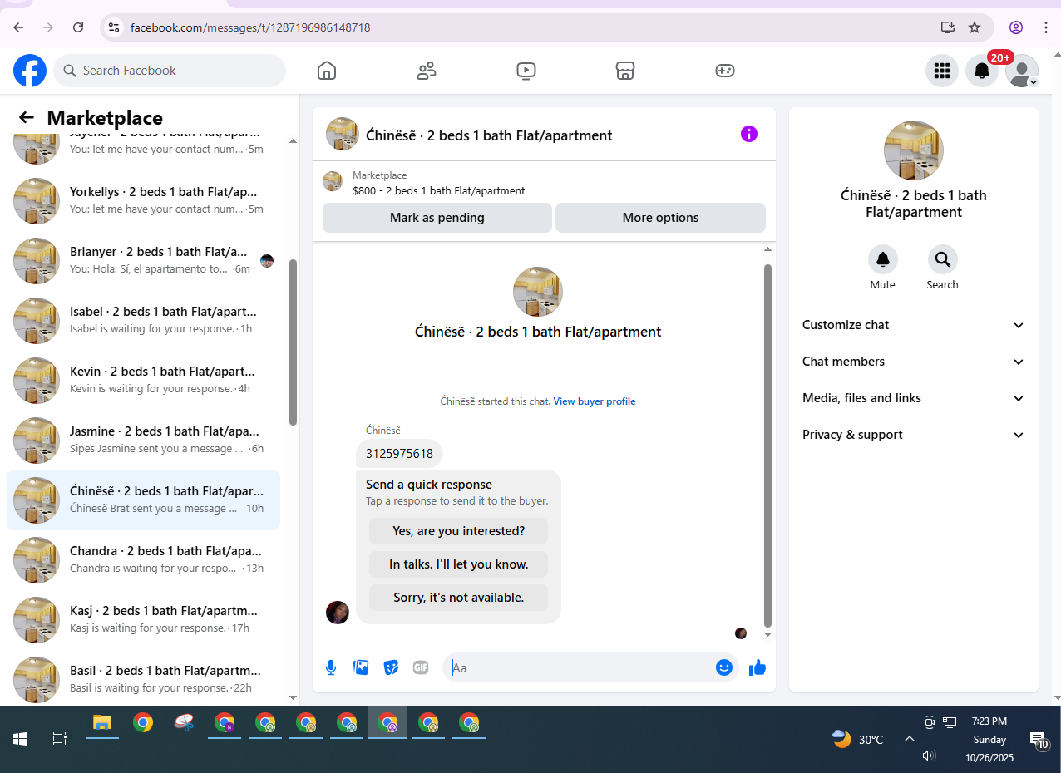Viewport: 1061px width, 773px height.
Task: Open the Kasj conversation
Action: click(x=143, y=619)
